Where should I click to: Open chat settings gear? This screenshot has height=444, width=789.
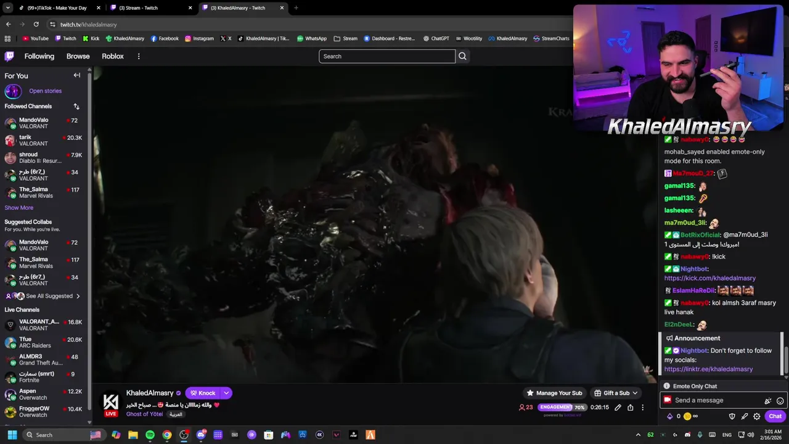click(x=756, y=416)
